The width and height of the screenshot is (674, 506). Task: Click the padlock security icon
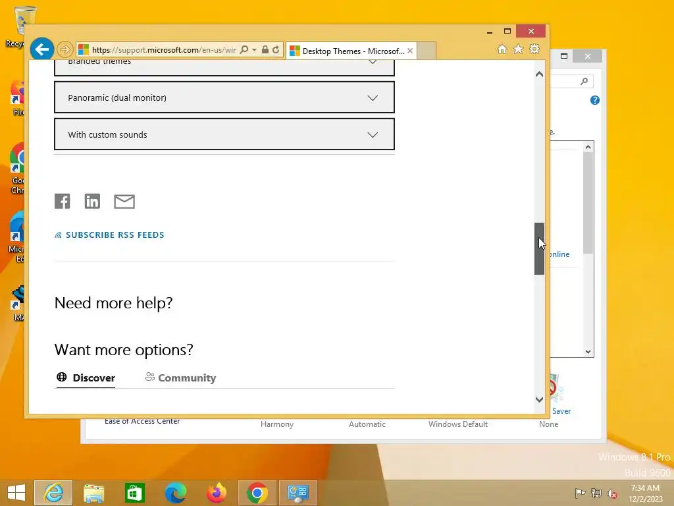pyautogui.click(x=265, y=49)
